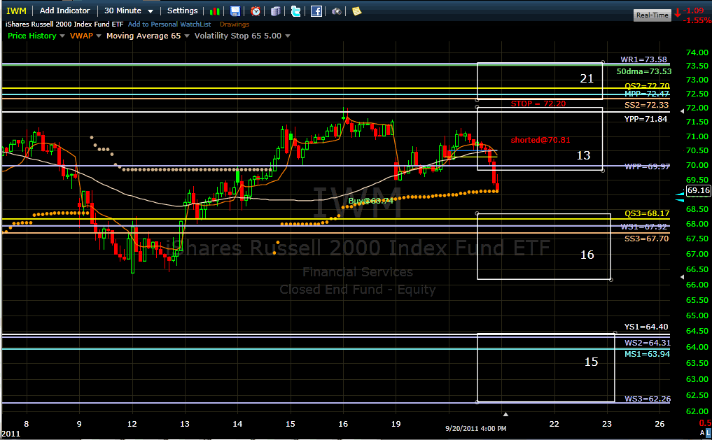
Task: Click the A arithmetic scale button
Action: tap(702, 433)
